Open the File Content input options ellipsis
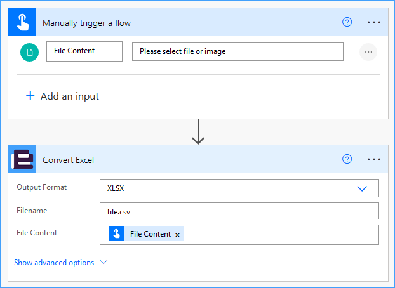Screen dimensions: 395x288 pyautogui.click(x=368, y=52)
